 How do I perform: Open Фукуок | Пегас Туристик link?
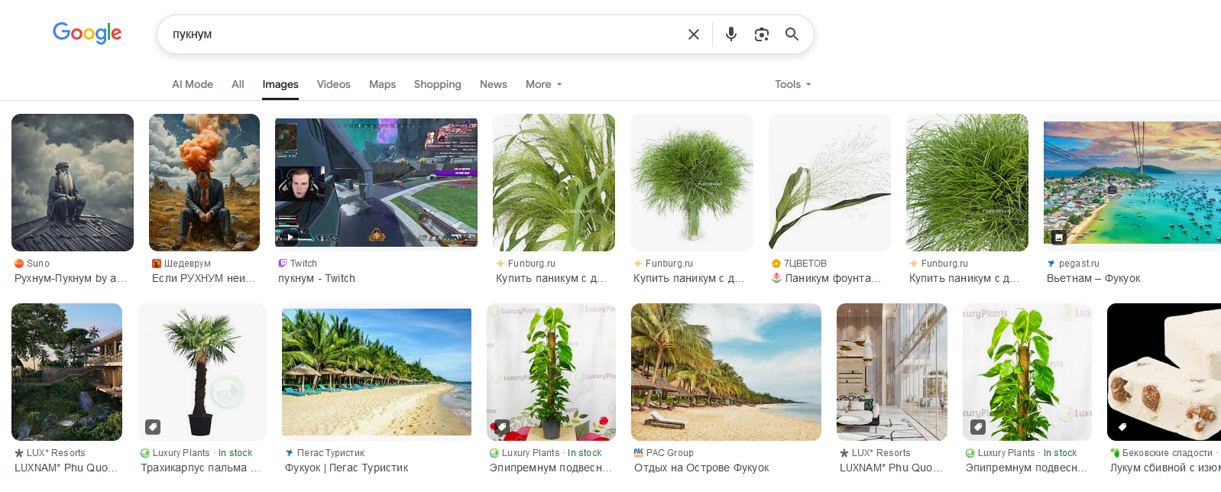click(x=347, y=468)
